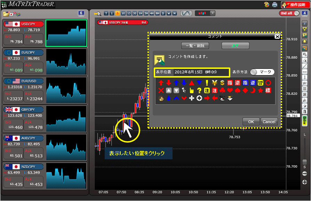The image size is (311, 201).
Task: Click the number 6 pair count button
Action: click(81, 14)
